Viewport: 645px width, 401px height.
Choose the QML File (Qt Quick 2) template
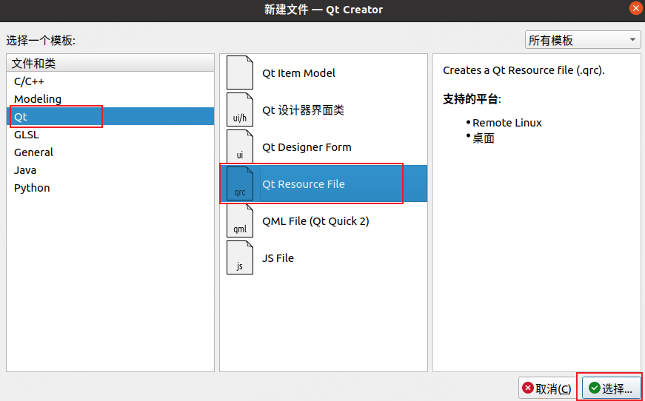click(x=324, y=220)
